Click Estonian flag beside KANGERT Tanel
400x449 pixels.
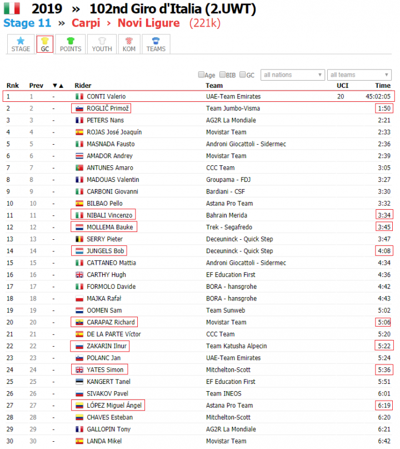[x=79, y=382]
